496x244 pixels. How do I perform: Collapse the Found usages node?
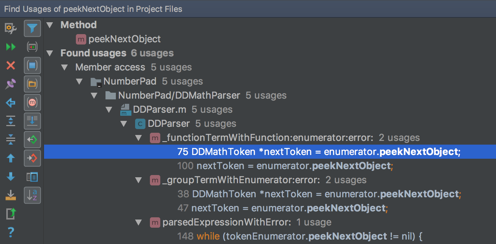pos(50,53)
